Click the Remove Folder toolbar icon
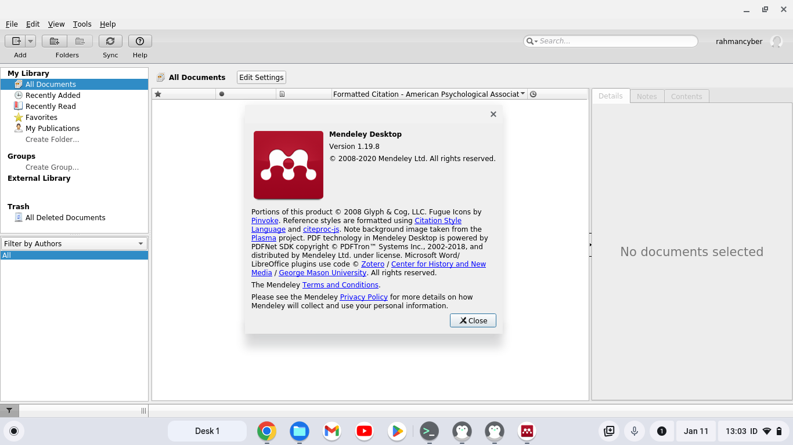 [x=80, y=41]
